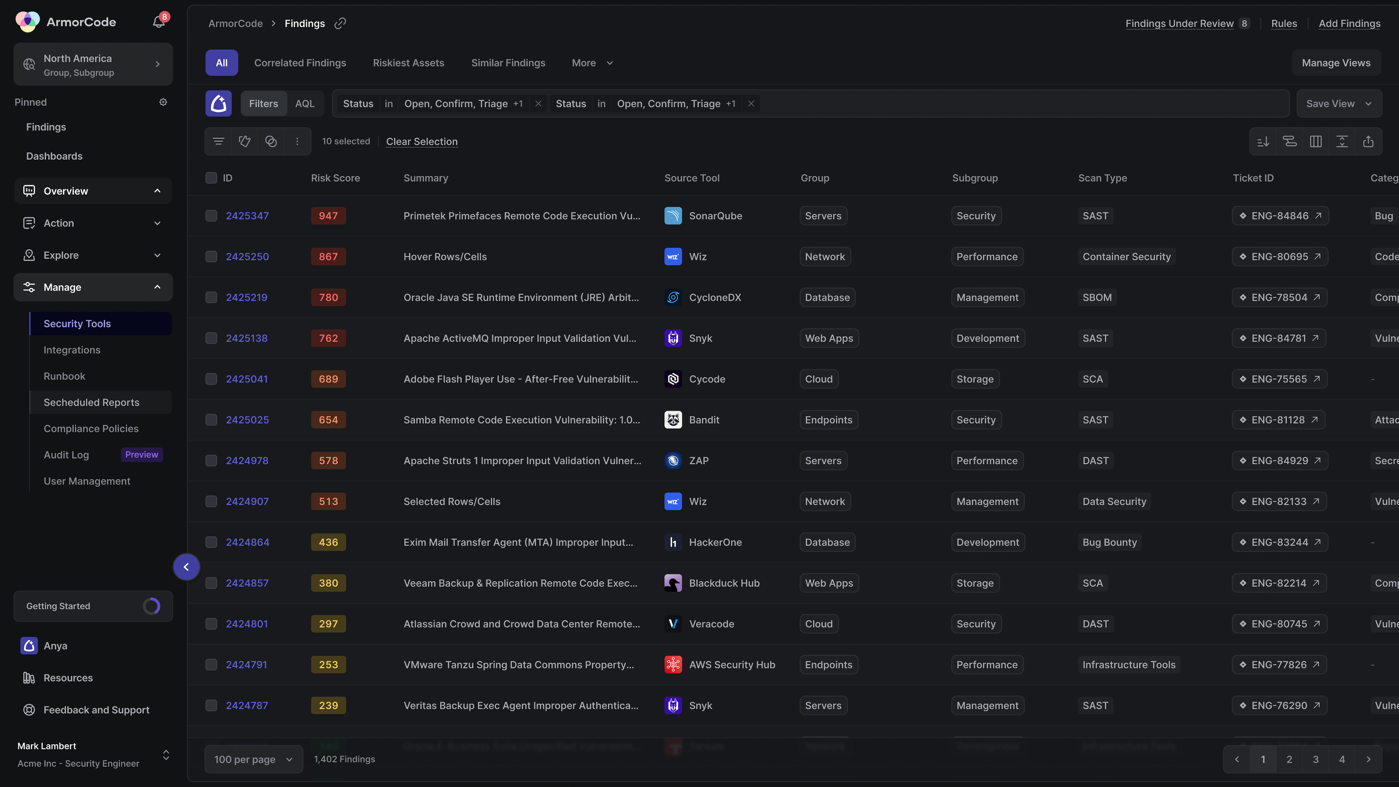This screenshot has height=787, width=1399.
Task: Switch to the Correlated Findings tab
Action: (300, 63)
